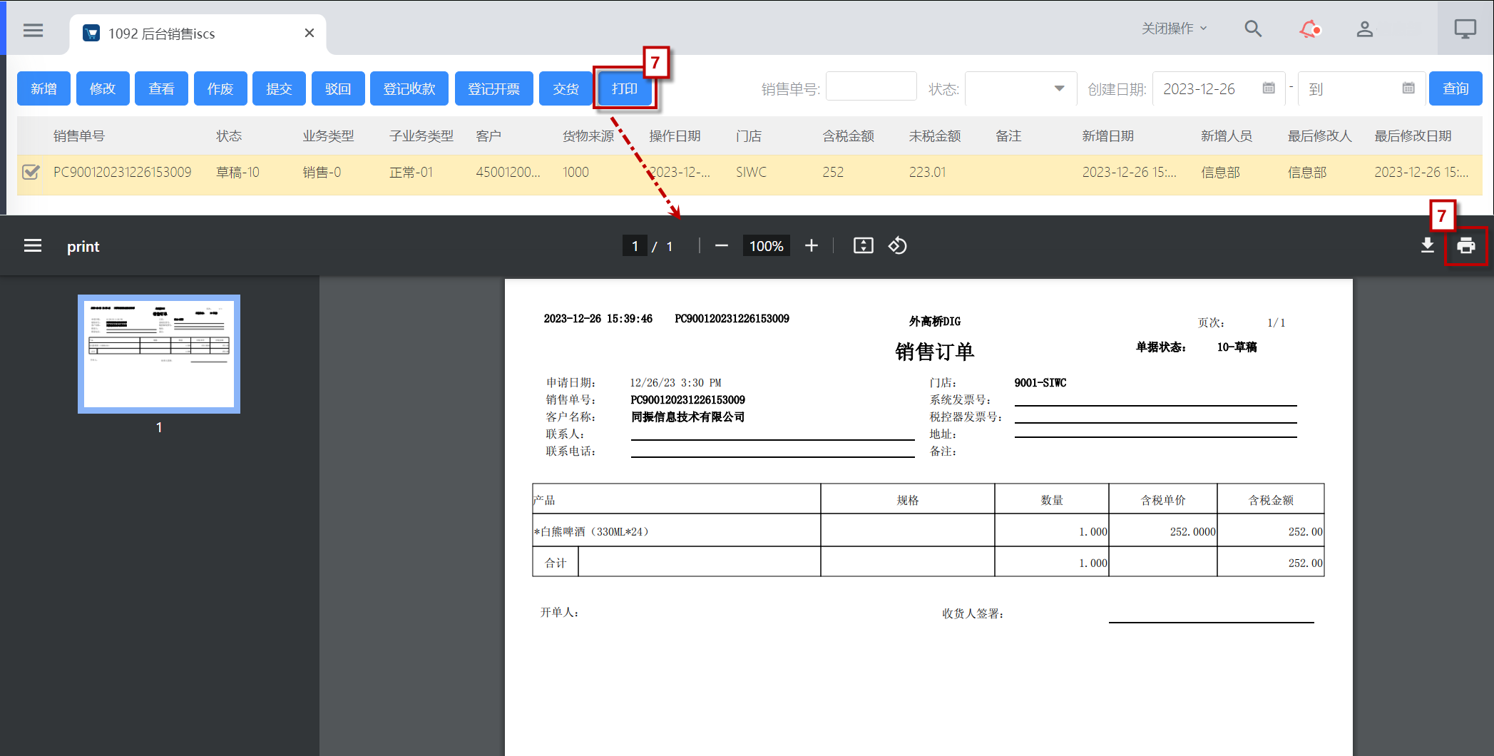Select cell PC900120231226153009 in table

[123, 172]
